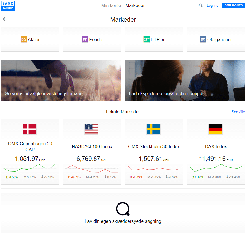Click the M -1.06% monthly change
246x235 pixels.
(x=215, y=177)
